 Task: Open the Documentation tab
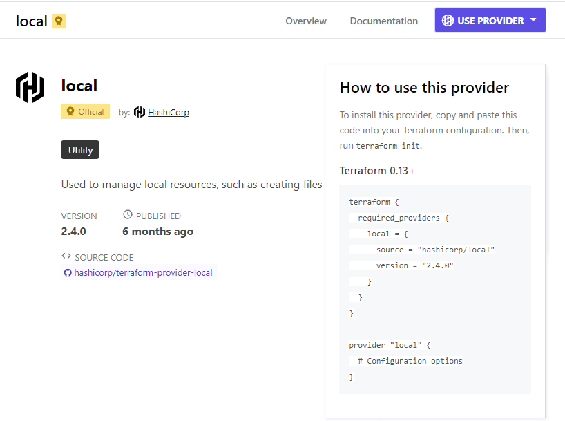tap(383, 21)
